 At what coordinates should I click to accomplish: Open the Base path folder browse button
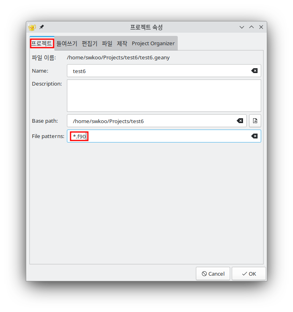click(x=255, y=121)
